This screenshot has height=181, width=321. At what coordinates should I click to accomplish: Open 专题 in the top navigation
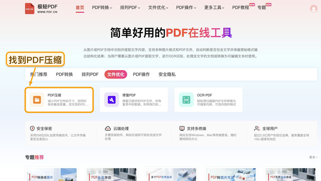pyautogui.click(x=261, y=8)
